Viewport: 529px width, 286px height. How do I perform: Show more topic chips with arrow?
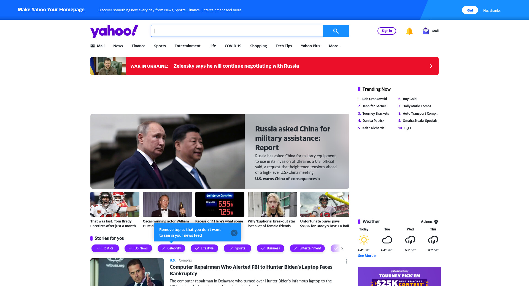[x=342, y=249]
